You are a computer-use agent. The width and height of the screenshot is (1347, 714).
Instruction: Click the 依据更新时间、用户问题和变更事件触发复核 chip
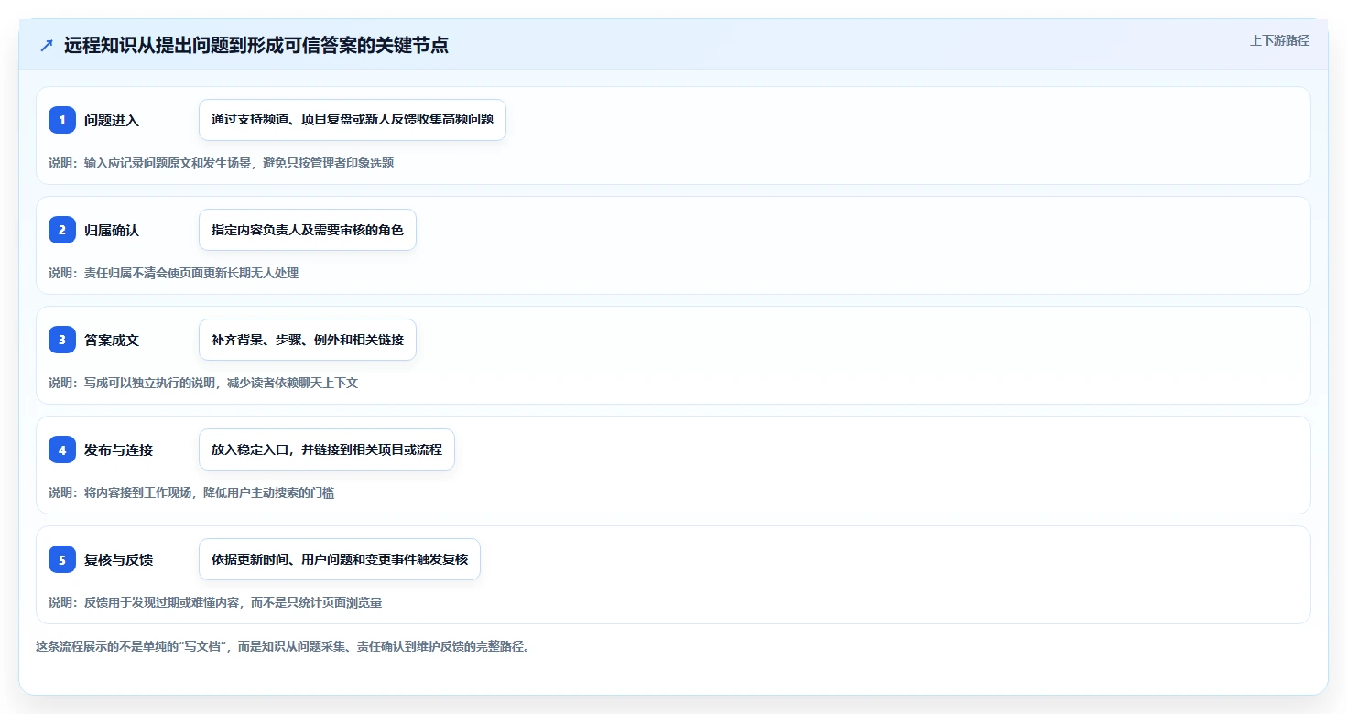click(340, 559)
